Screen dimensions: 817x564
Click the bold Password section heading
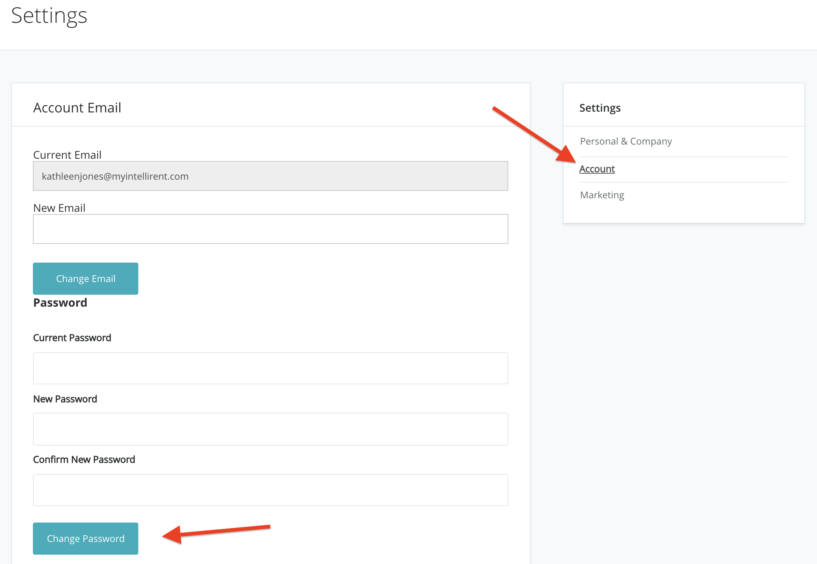(60, 303)
